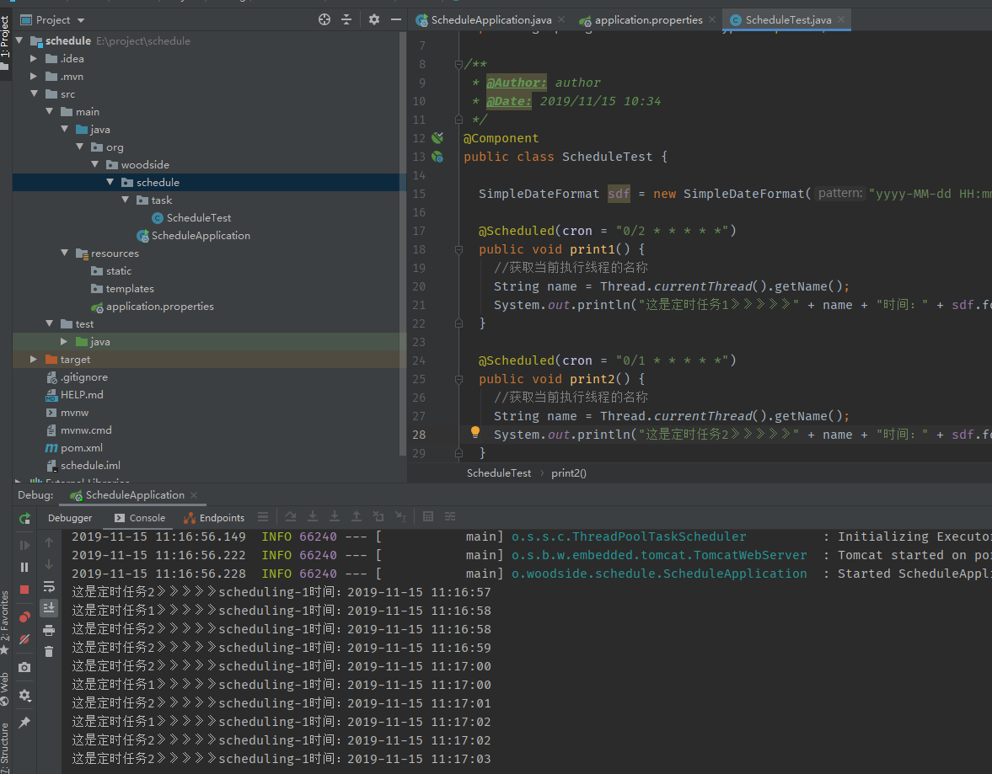The width and height of the screenshot is (992, 774).
Task: Hide the Project tool window
Action: pyautogui.click(x=396, y=19)
